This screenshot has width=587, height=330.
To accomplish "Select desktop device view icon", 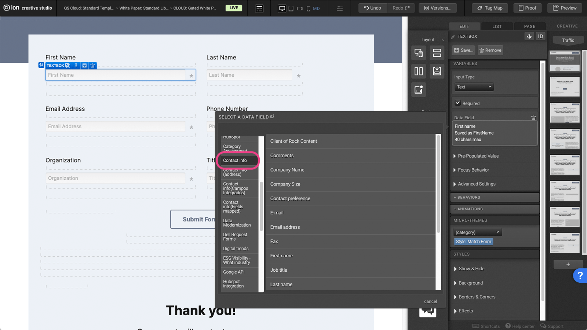I will [282, 8].
